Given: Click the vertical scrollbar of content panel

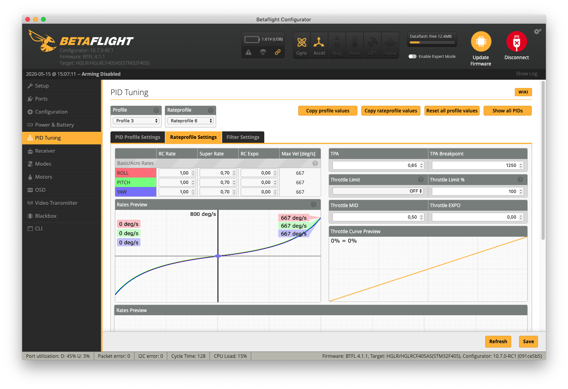Looking at the screenshot, I should 543,161.
